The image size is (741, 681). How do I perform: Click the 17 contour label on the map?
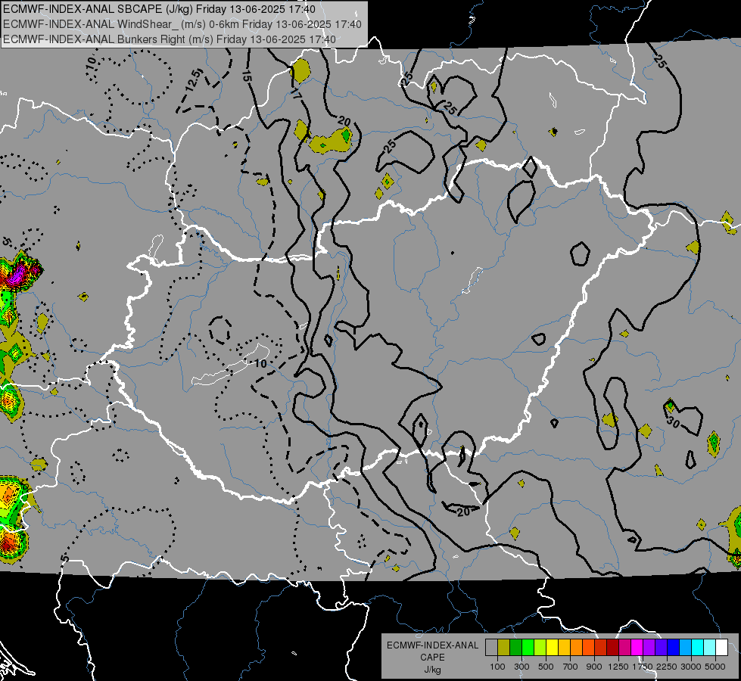point(295,94)
